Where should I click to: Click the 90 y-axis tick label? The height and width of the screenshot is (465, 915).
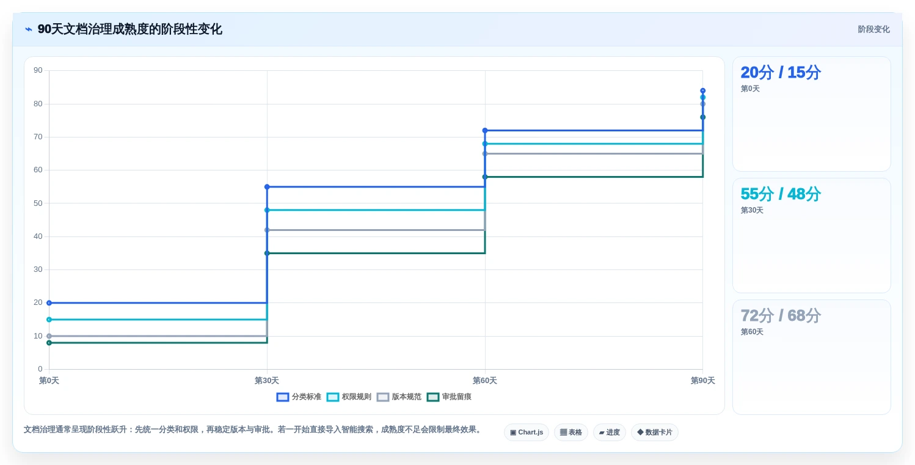38,70
